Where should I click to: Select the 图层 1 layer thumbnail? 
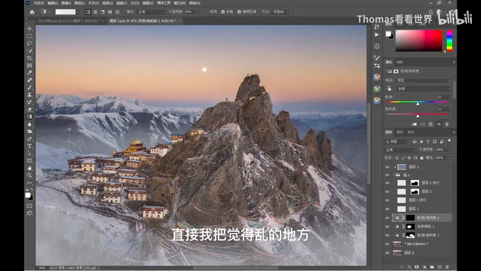coord(401,209)
